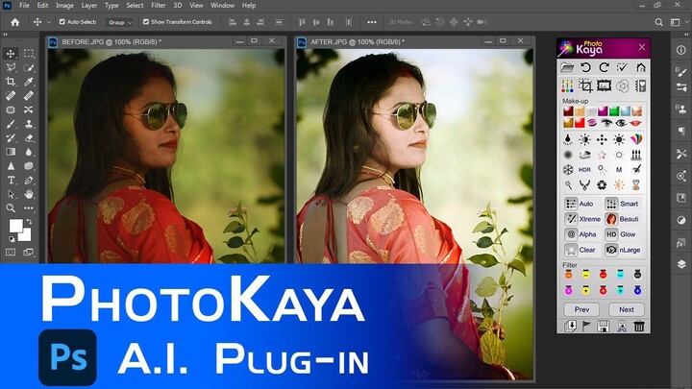Select the Move tool

11,54
